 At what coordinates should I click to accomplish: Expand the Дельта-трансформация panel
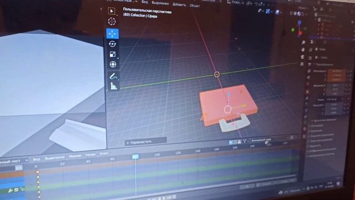(324, 120)
